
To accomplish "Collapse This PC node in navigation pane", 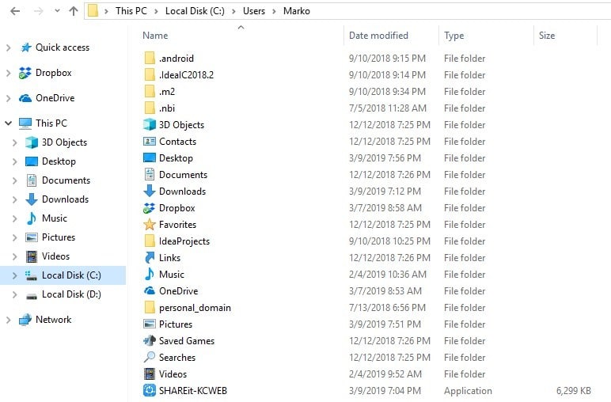I will (x=8, y=123).
